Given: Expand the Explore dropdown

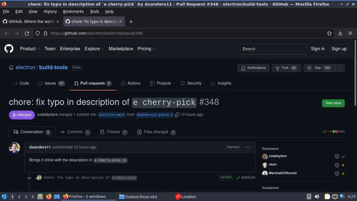Looking at the screenshot, I should point(94,49).
